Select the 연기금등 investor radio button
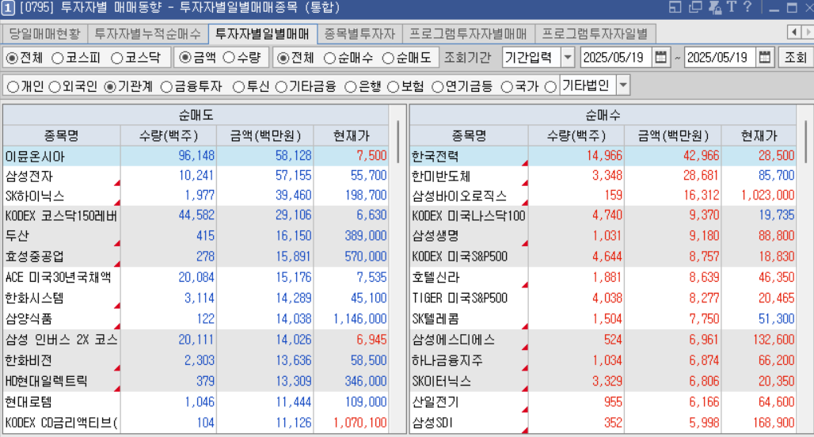The width and height of the screenshot is (814, 437). 438,87
